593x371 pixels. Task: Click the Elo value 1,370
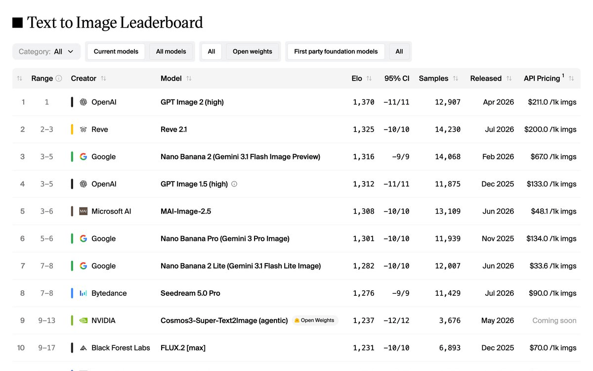[364, 102]
